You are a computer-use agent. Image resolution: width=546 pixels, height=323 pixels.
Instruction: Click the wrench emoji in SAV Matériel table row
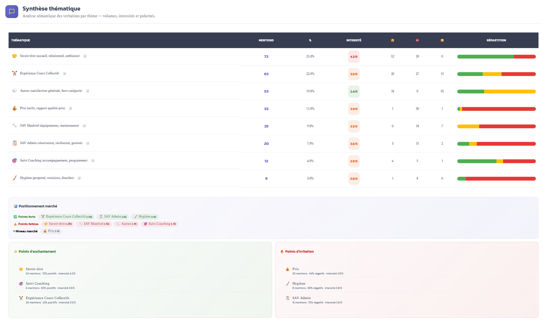pos(14,126)
